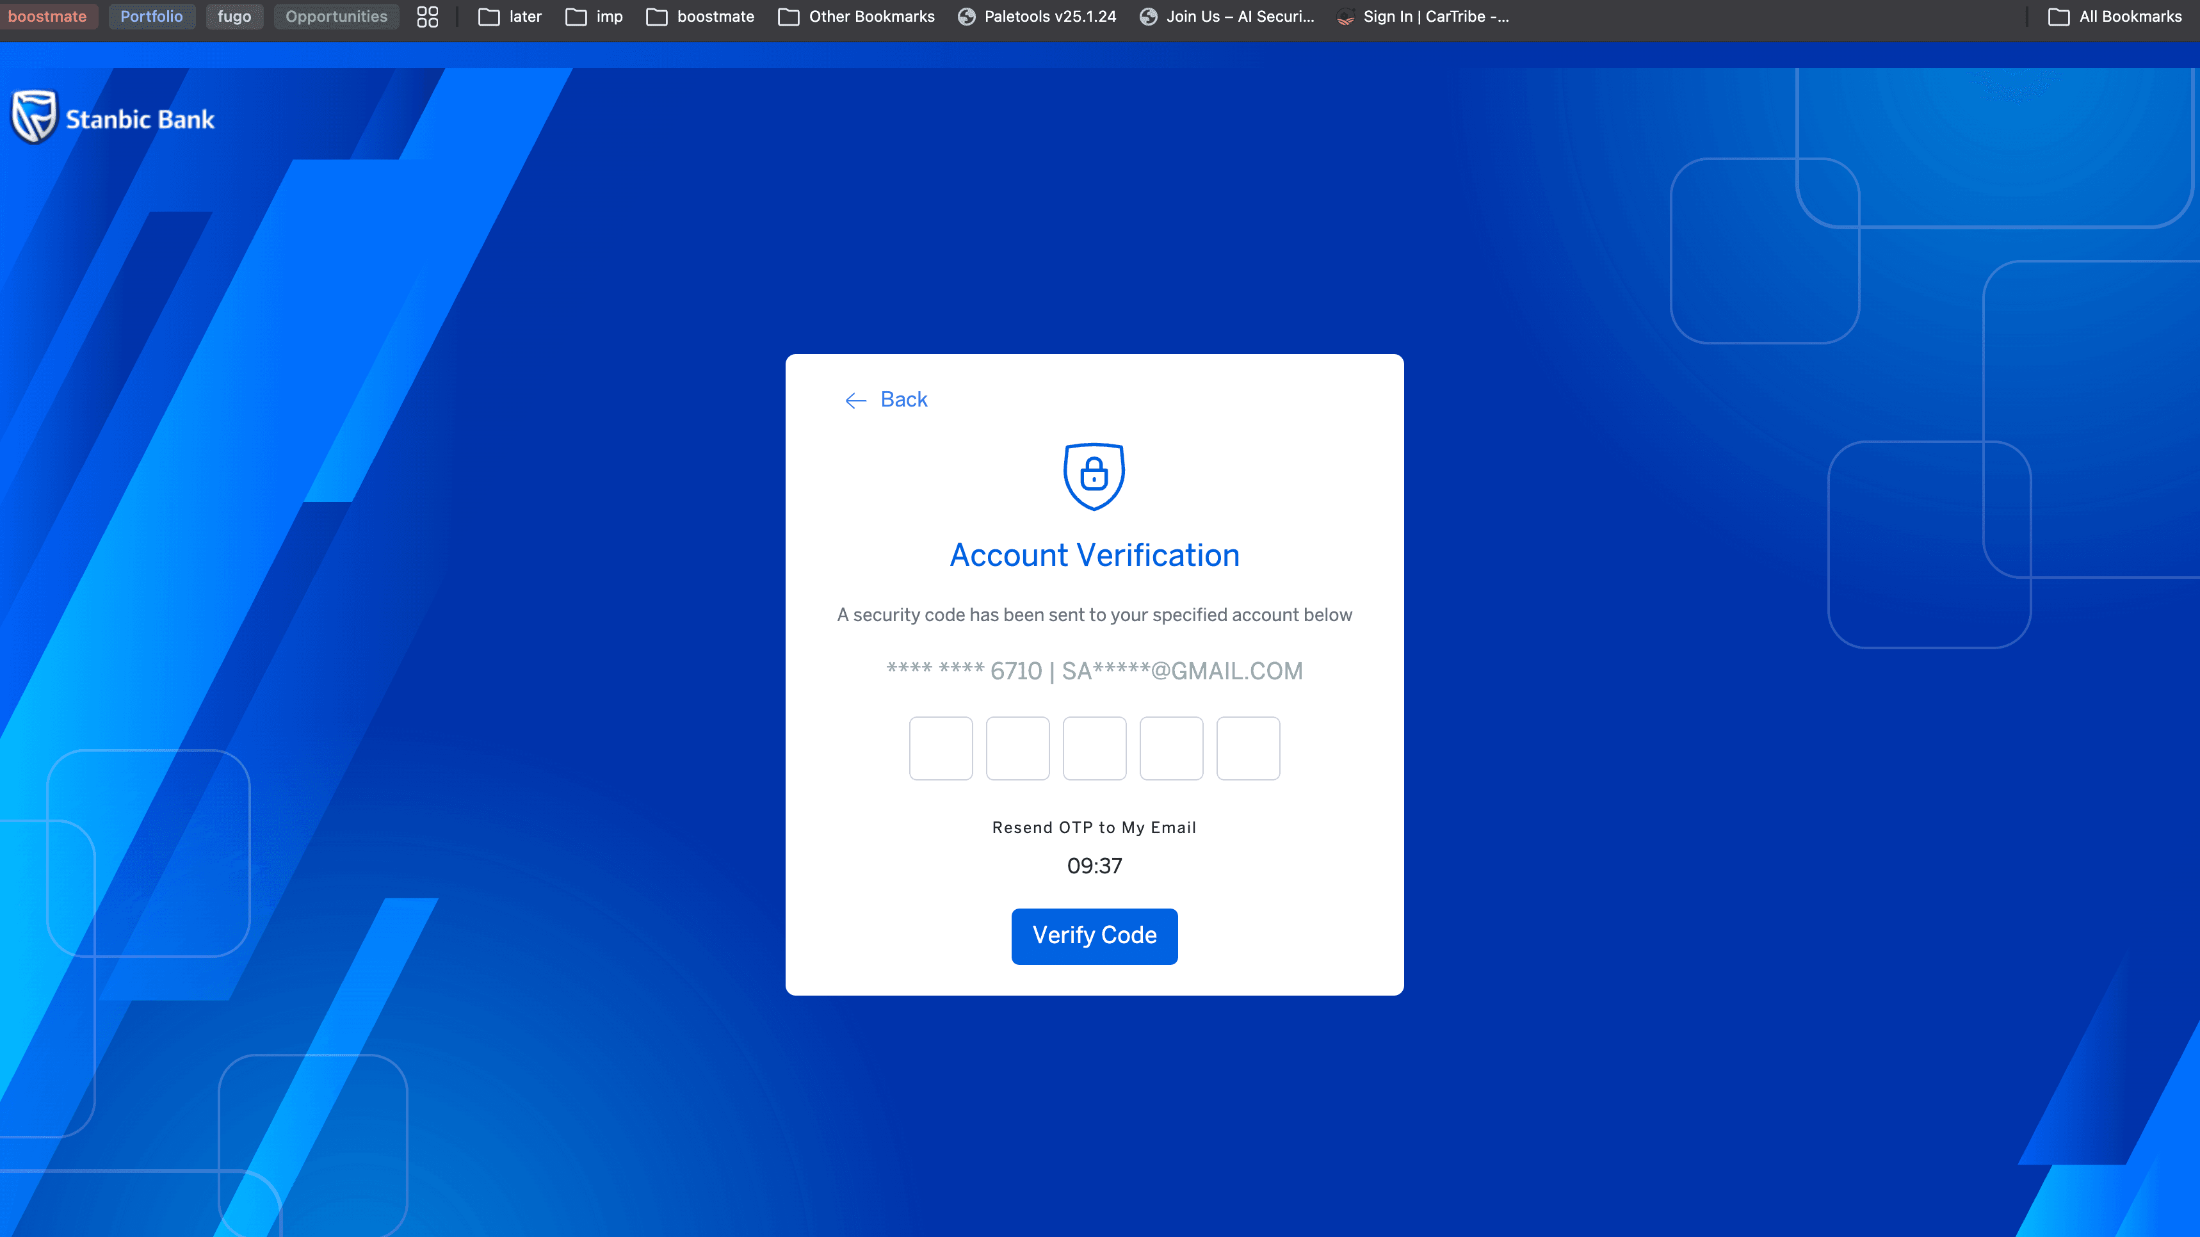Open the imp bookmarks folder dropdown
This screenshot has height=1237, width=2200.
[594, 16]
